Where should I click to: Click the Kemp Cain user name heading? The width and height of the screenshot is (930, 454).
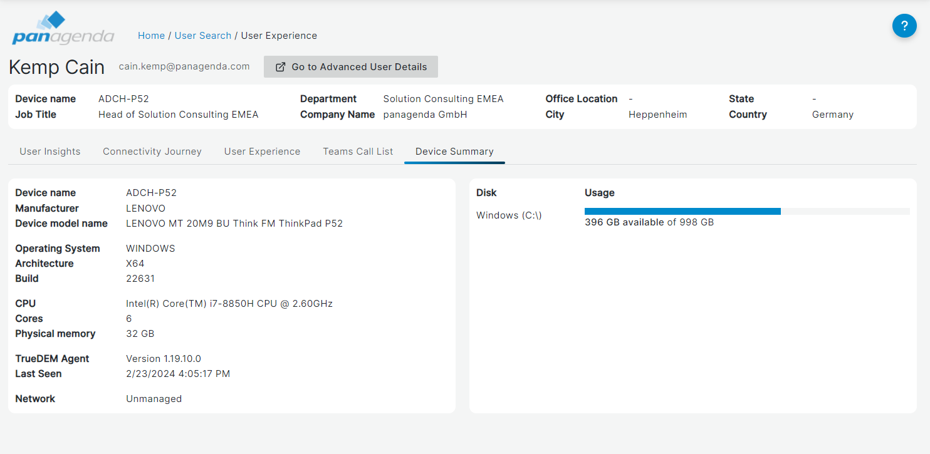click(x=56, y=67)
